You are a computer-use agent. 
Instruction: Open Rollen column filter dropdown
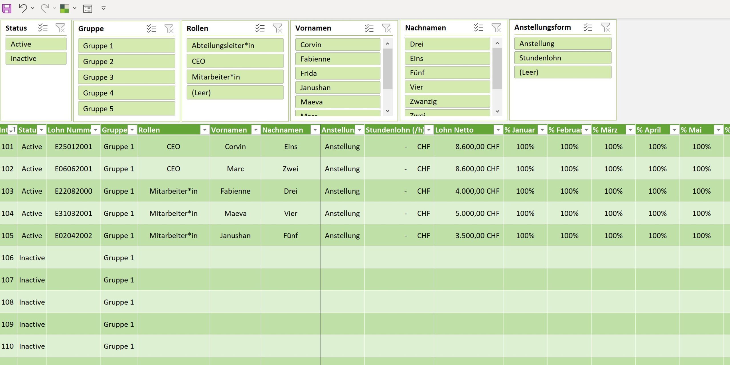click(204, 130)
